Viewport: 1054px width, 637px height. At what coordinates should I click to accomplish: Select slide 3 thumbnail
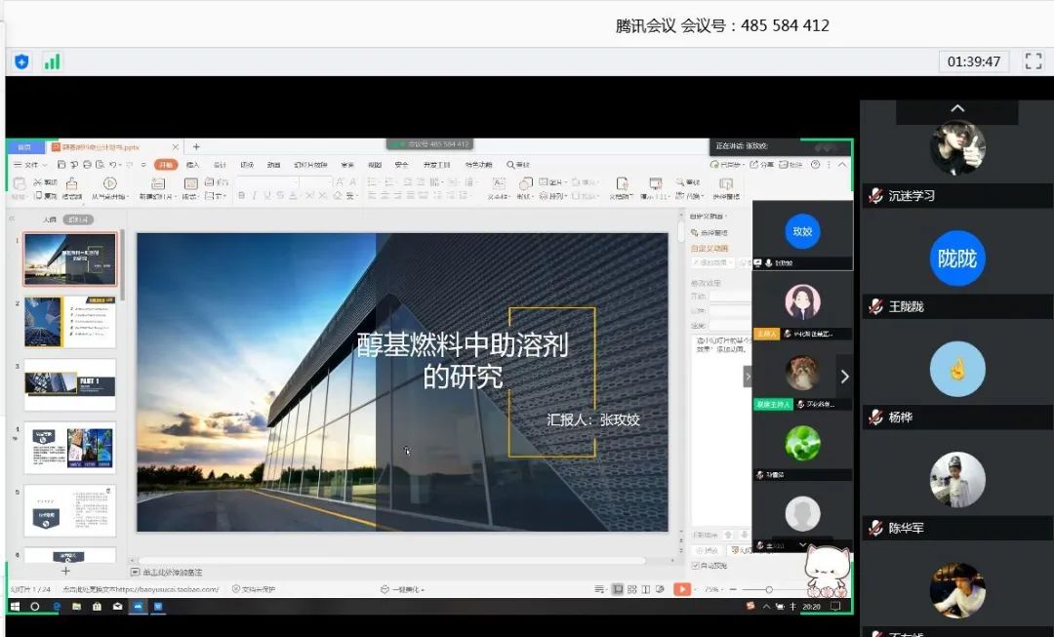pos(70,384)
